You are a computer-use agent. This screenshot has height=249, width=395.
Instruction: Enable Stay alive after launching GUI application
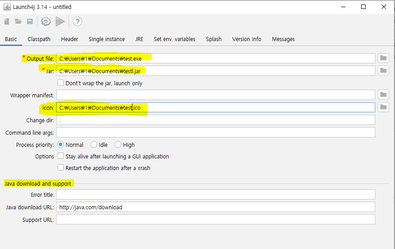coord(61,156)
